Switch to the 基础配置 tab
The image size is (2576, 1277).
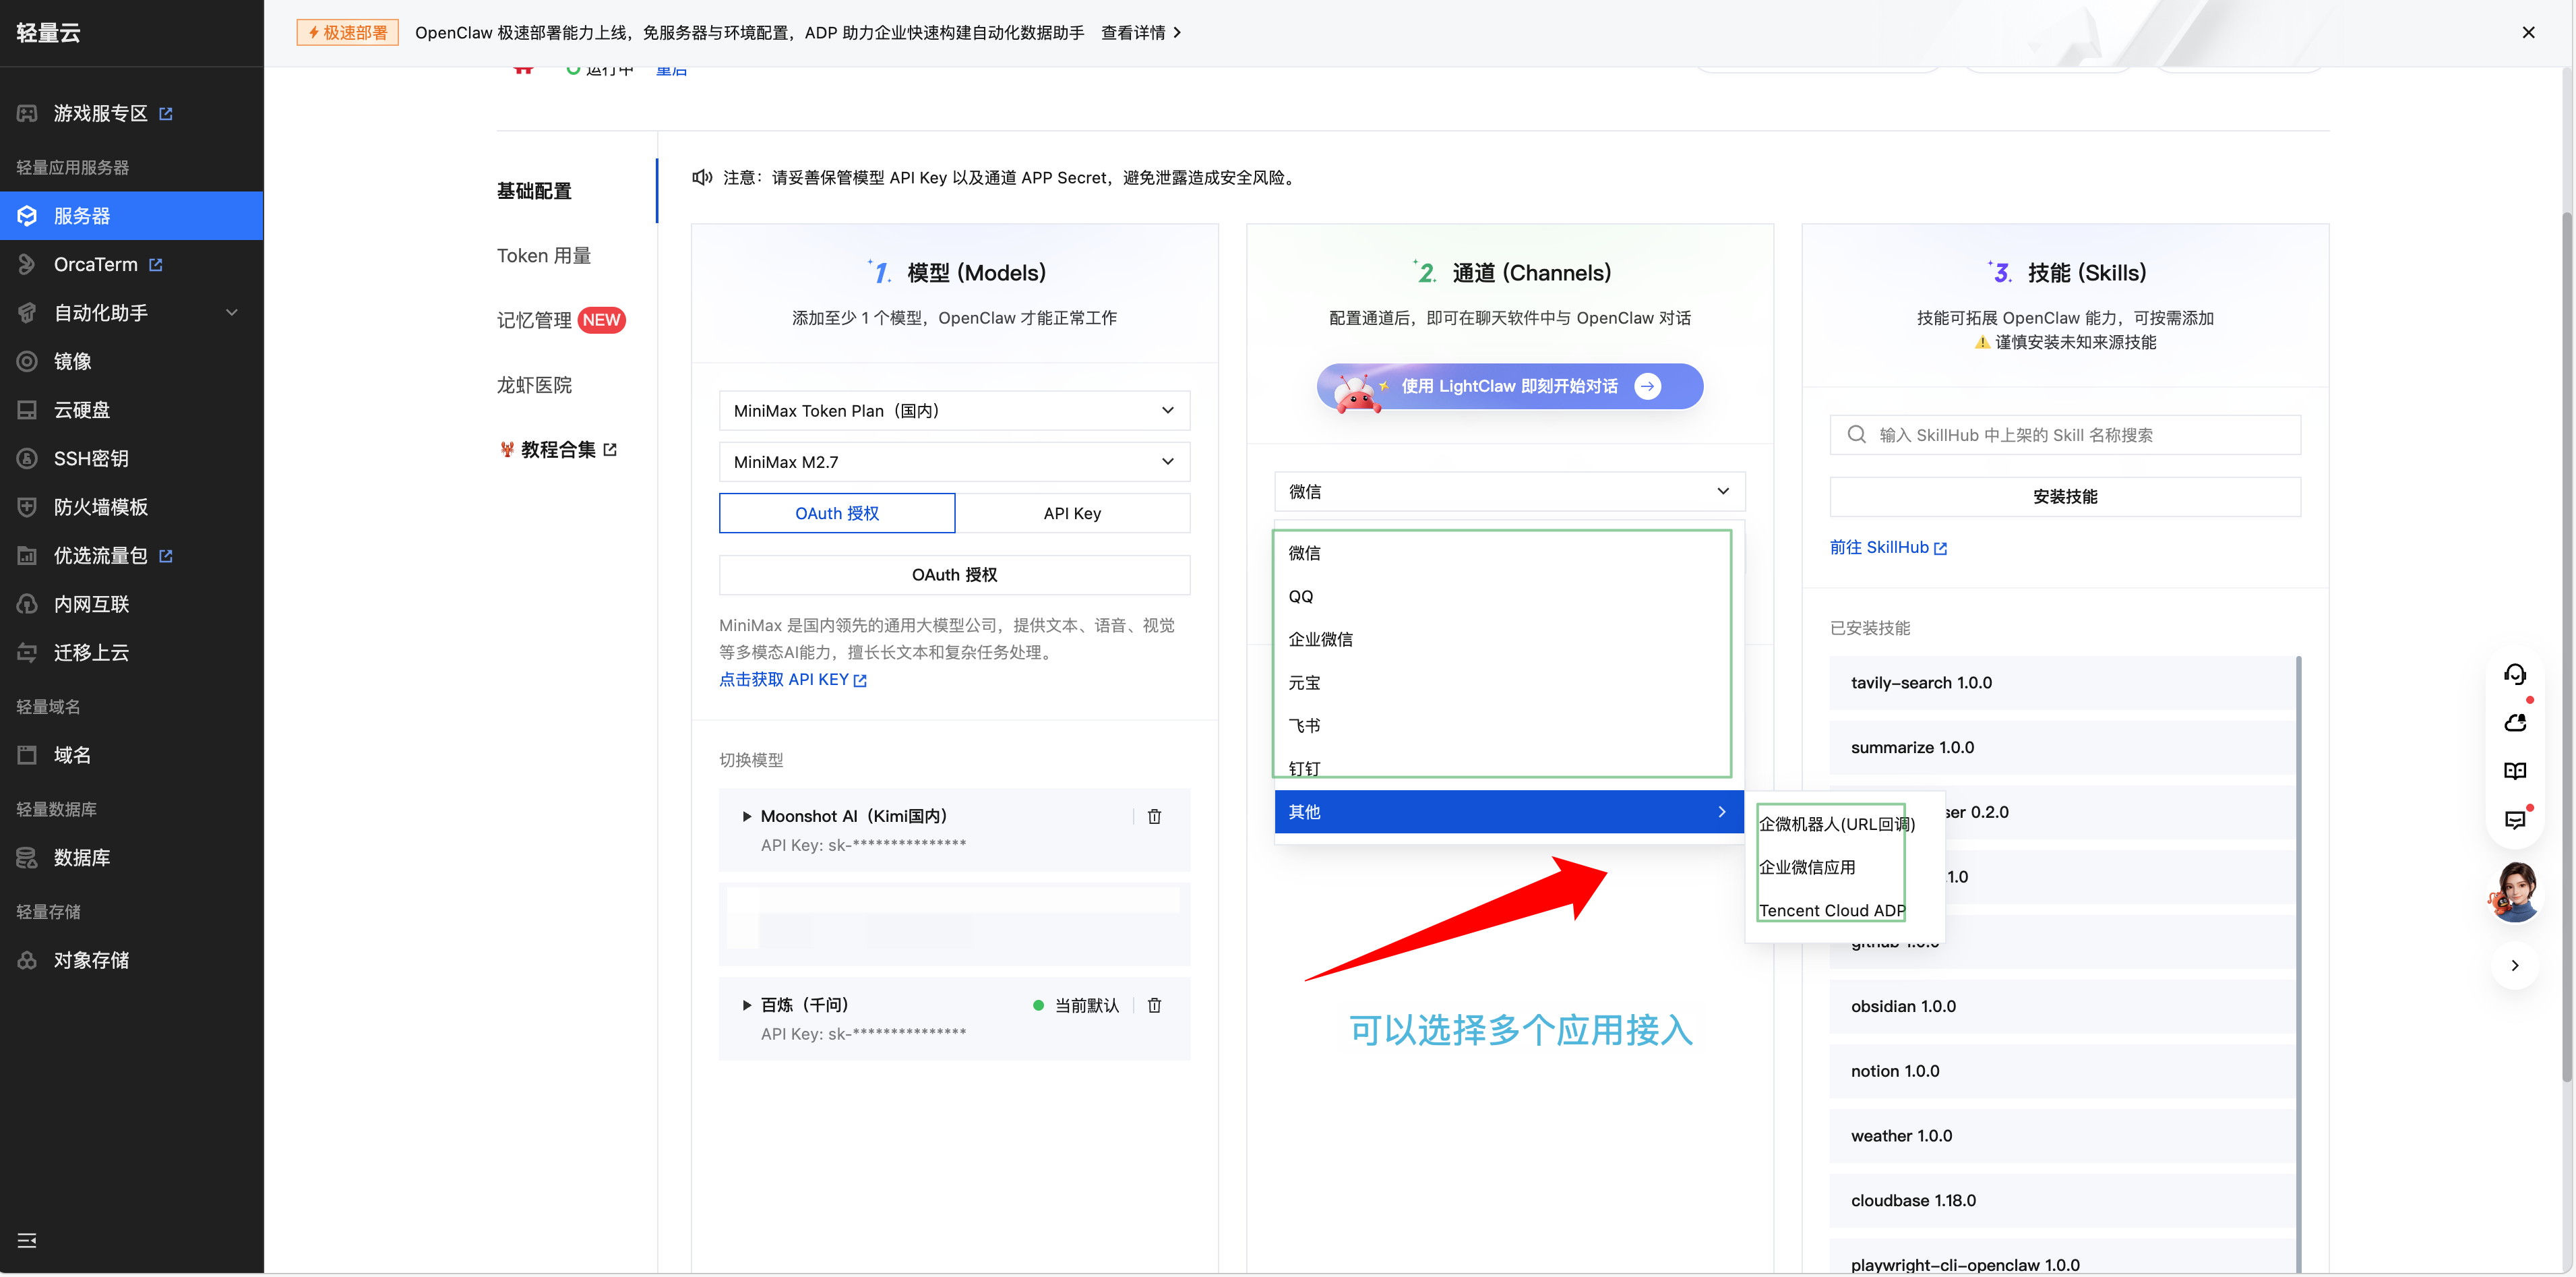(x=534, y=191)
